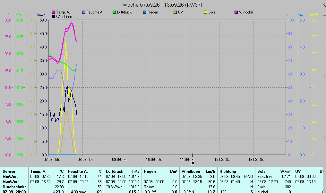
Task: Select the green Luftdruck legend square
Action: pyautogui.click(x=114, y=12)
